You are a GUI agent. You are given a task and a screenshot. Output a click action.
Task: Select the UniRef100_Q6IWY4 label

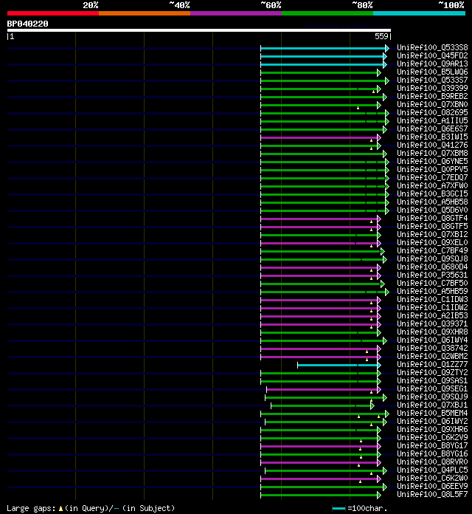[x=432, y=340]
